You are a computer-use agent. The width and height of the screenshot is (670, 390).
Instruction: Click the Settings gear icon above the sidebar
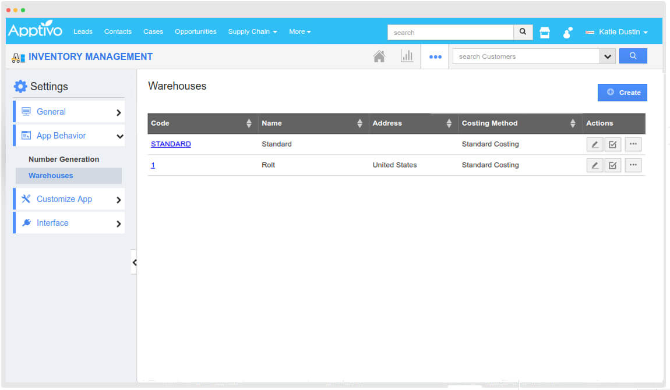click(x=20, y=86)
